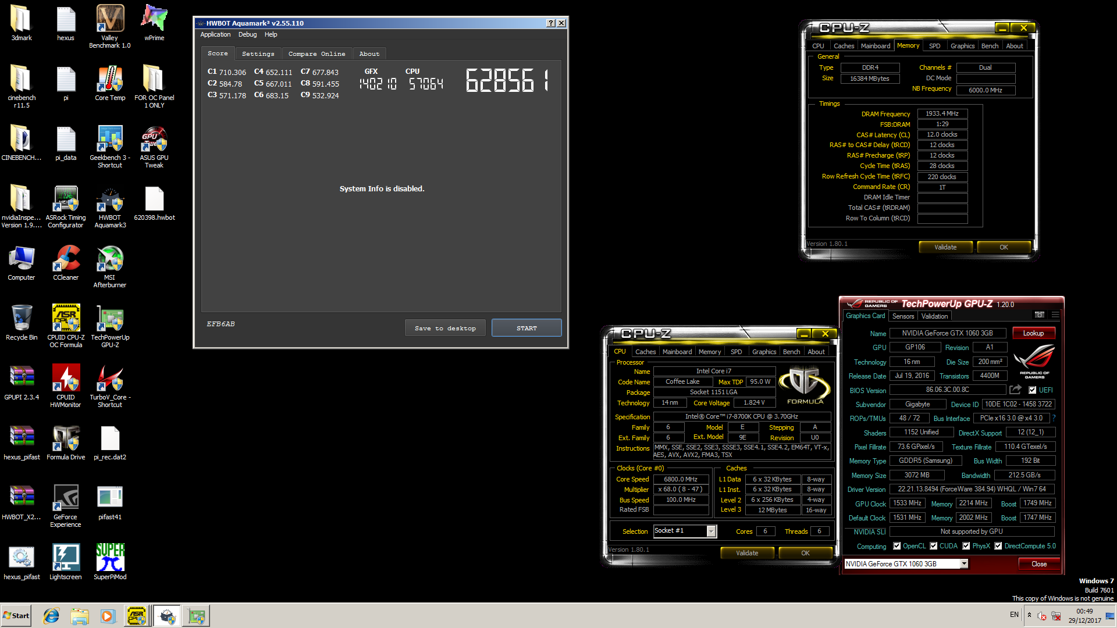This screenshot has height=628, width=1117.
Task: Open the Recycle Bin icon
Action: [22, 323]
